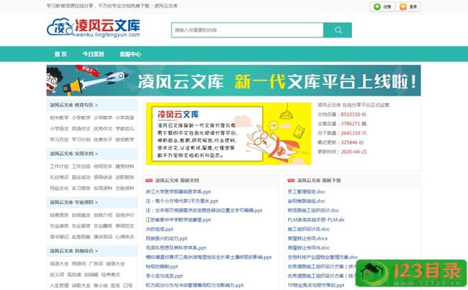The image size is (468, 290).
Task: Go to 首页 in navigation bar
Action: coord(60,54)
